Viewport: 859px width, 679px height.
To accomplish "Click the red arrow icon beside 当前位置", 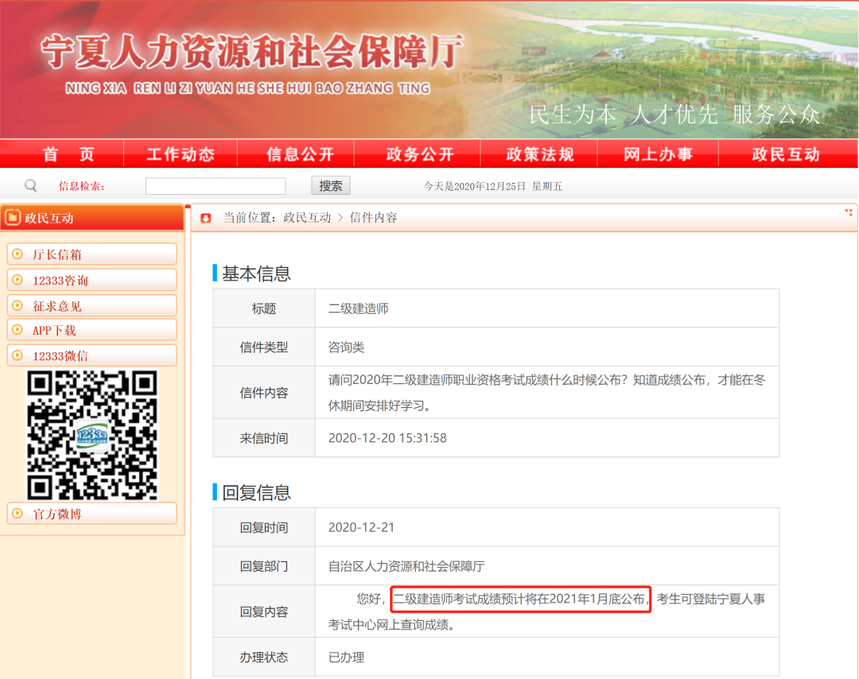I will [x=206, y=218].
